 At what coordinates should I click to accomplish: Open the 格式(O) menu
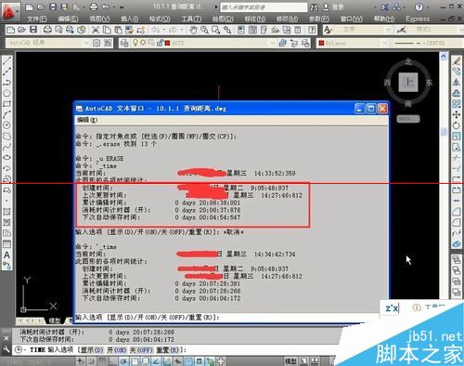160,19
